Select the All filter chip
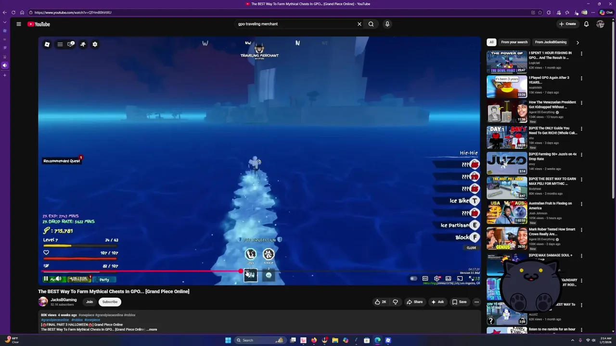The width and height of the screenshot is (616, 346). tap(491, 42)
